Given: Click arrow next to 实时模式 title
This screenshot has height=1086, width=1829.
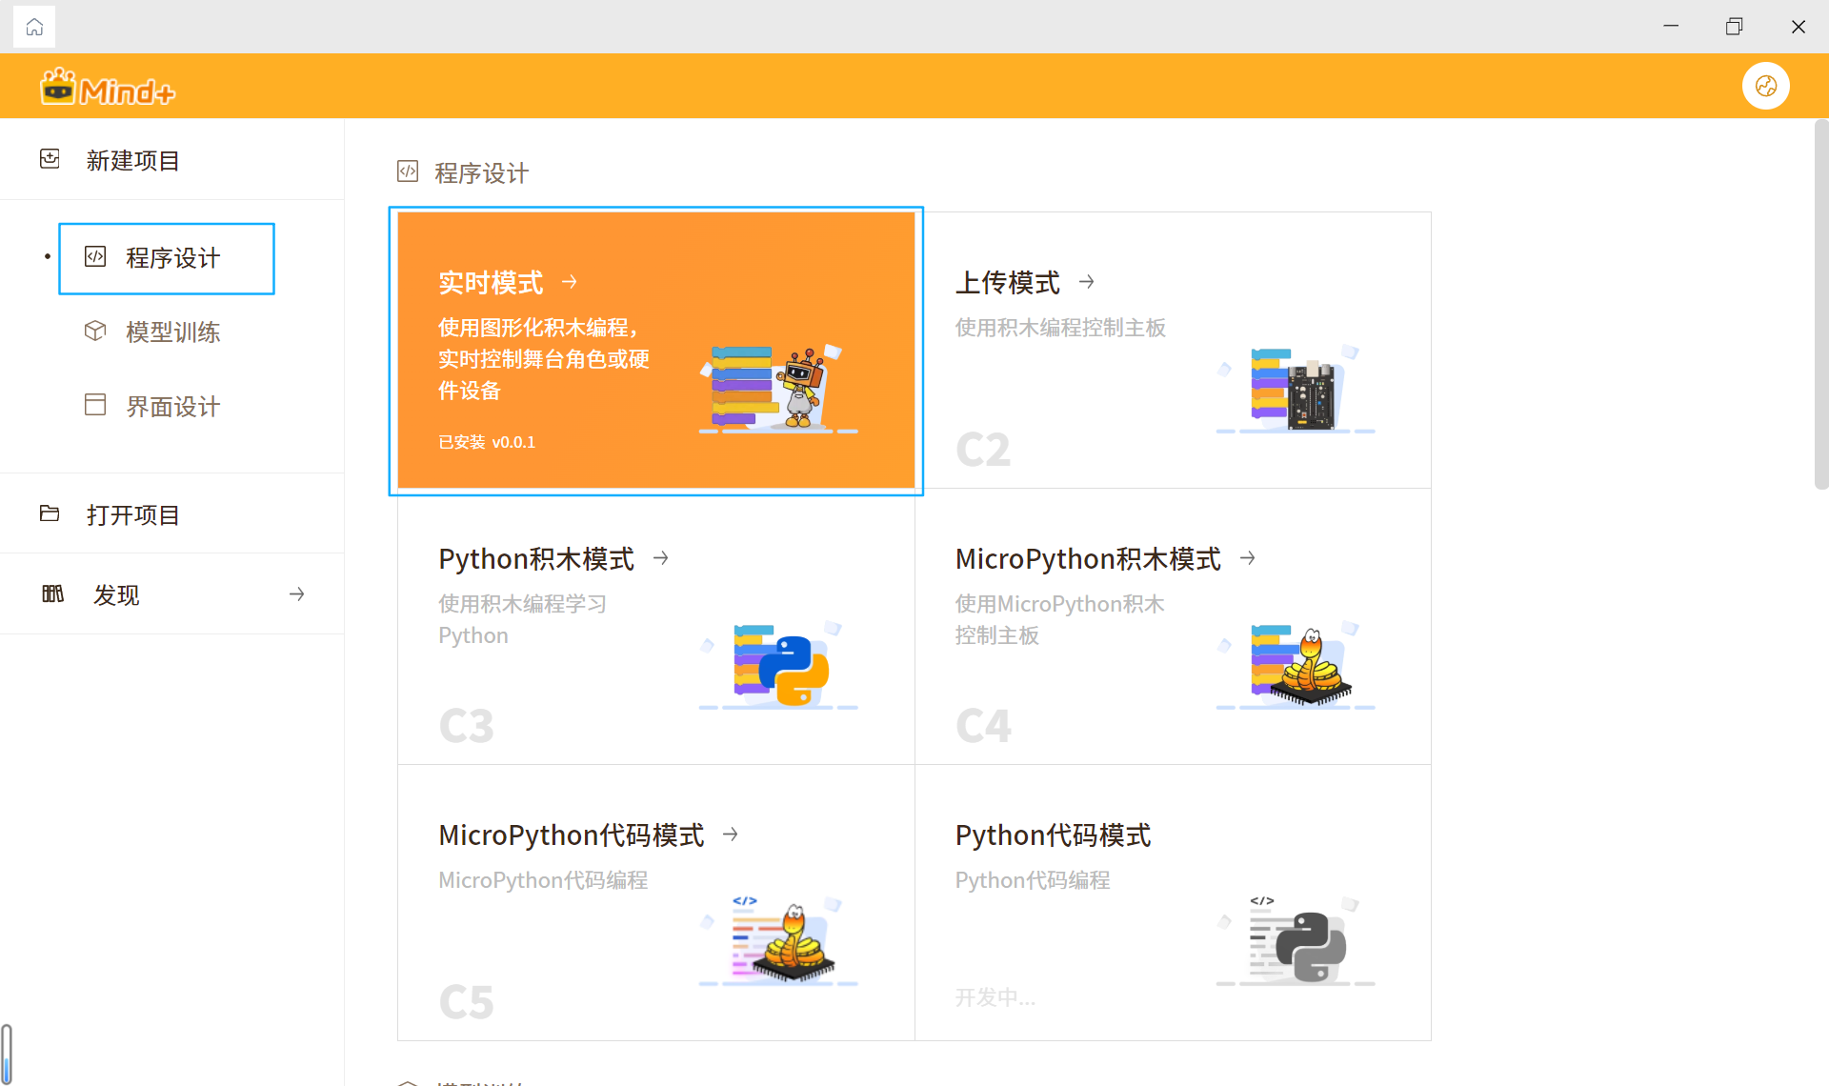Looking at the screenshot, I should coord(570,282).
